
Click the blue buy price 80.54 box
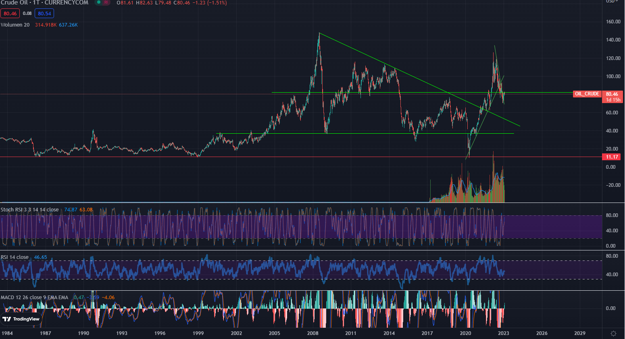click(x=44, y=14)
